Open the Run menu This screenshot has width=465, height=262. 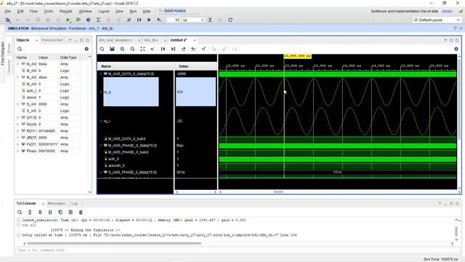point(133,12)
